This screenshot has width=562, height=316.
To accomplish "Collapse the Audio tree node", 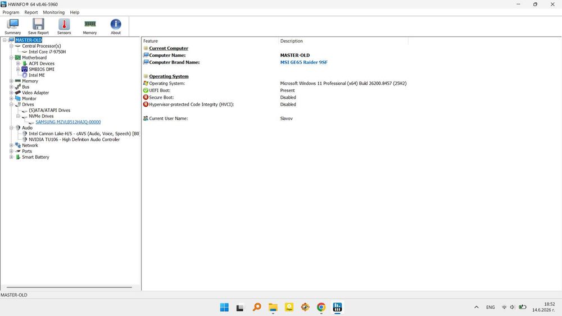I will 11,128.
